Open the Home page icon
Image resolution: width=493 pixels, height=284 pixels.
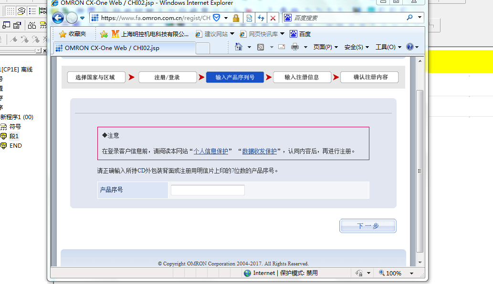coord(239,47)
